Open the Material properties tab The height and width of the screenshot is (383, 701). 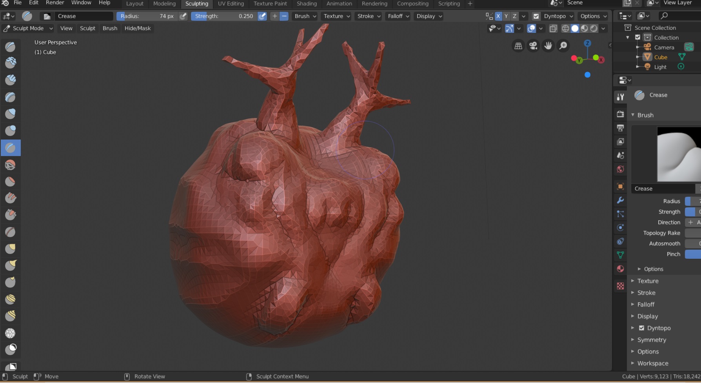pyautogui.click(x=620, y=269)
